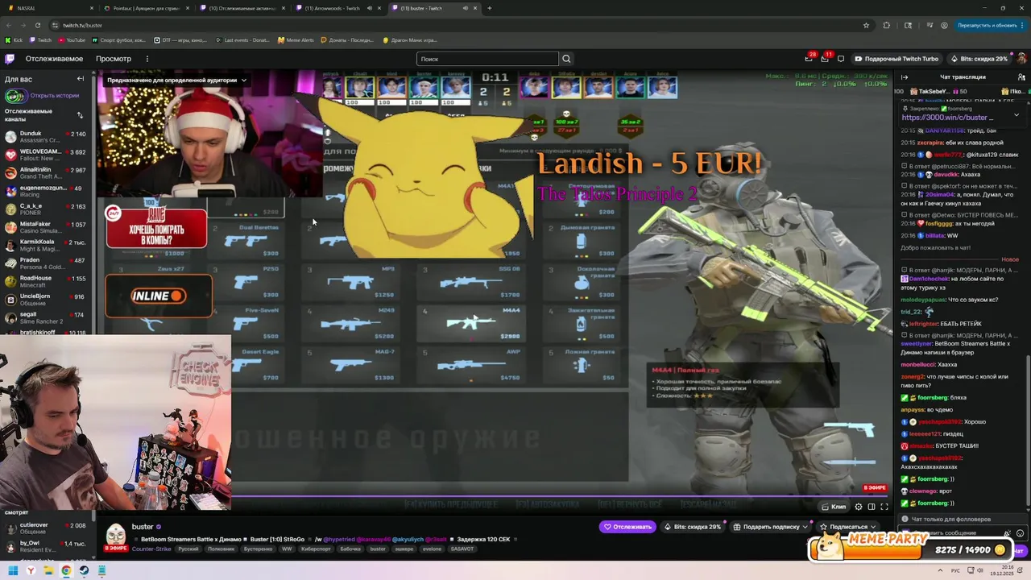Mute the Arrowwoods Twitch tab audio
The width and height of the screenshot is (1031, 580).
tap(370, 8)
